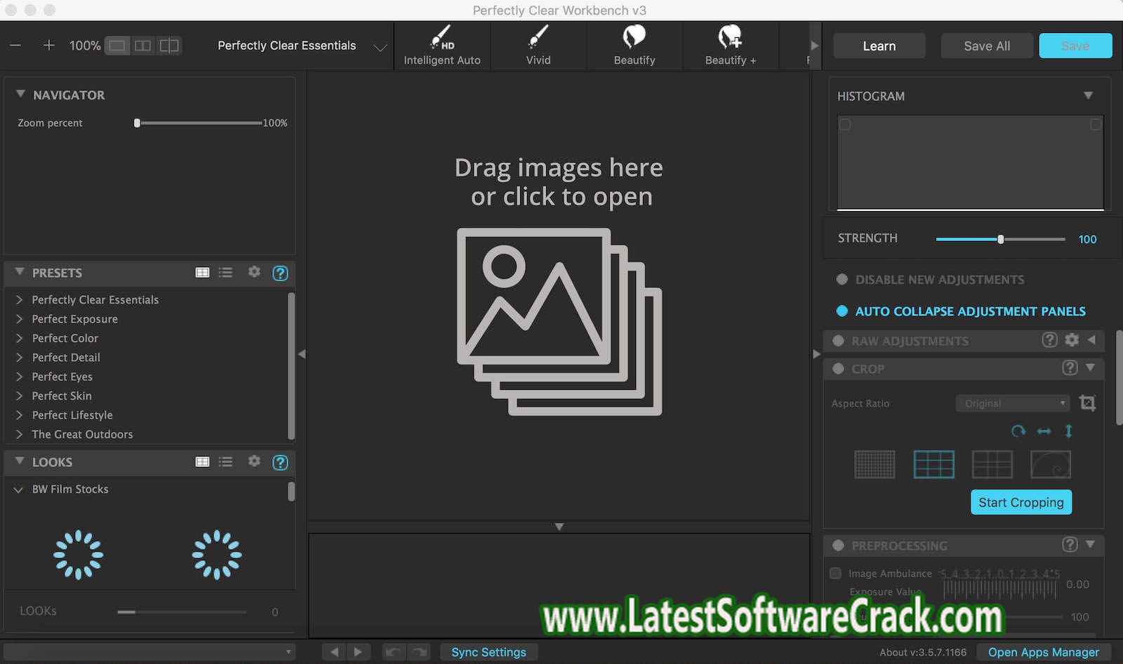Image resolution: width=1123 pixels, height=664 pixels.
Task: Click the Strength slider handle
Action: click(x=1001, y=239)
